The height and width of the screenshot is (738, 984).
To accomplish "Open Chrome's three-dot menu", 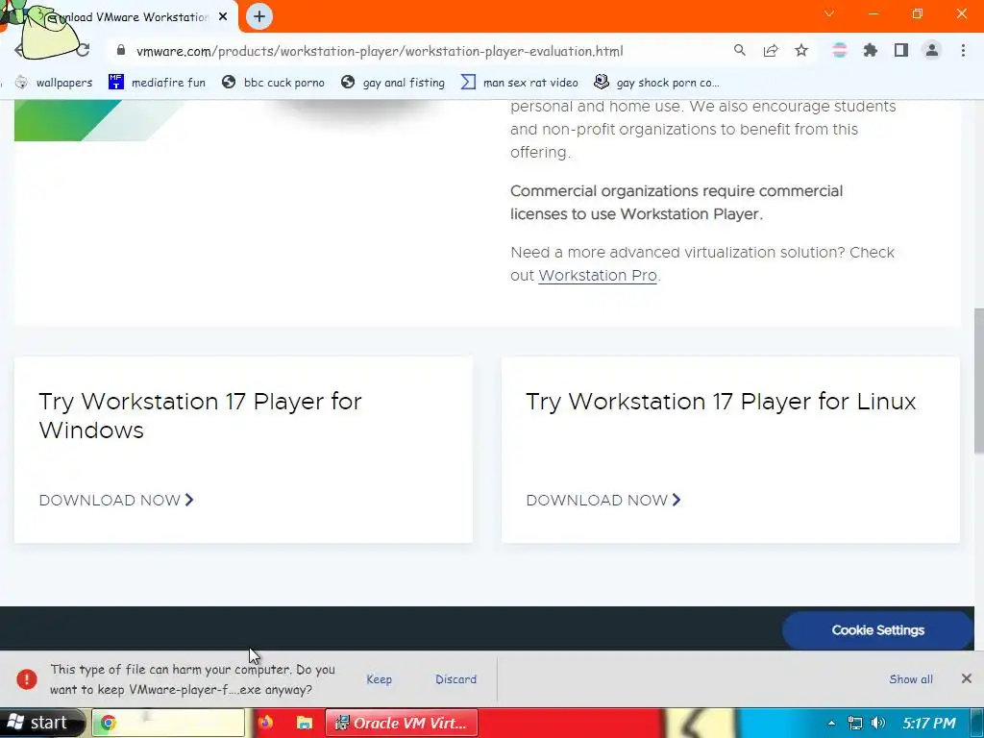I will [x=963, y=50].
